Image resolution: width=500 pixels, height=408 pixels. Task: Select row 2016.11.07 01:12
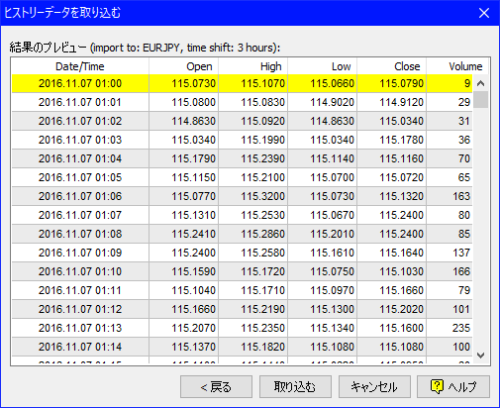[x=243, y=309]
